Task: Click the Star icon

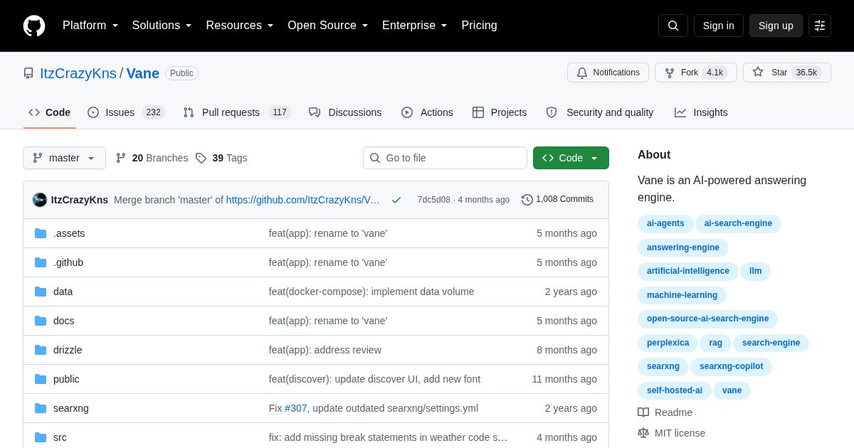Action: 758,72
